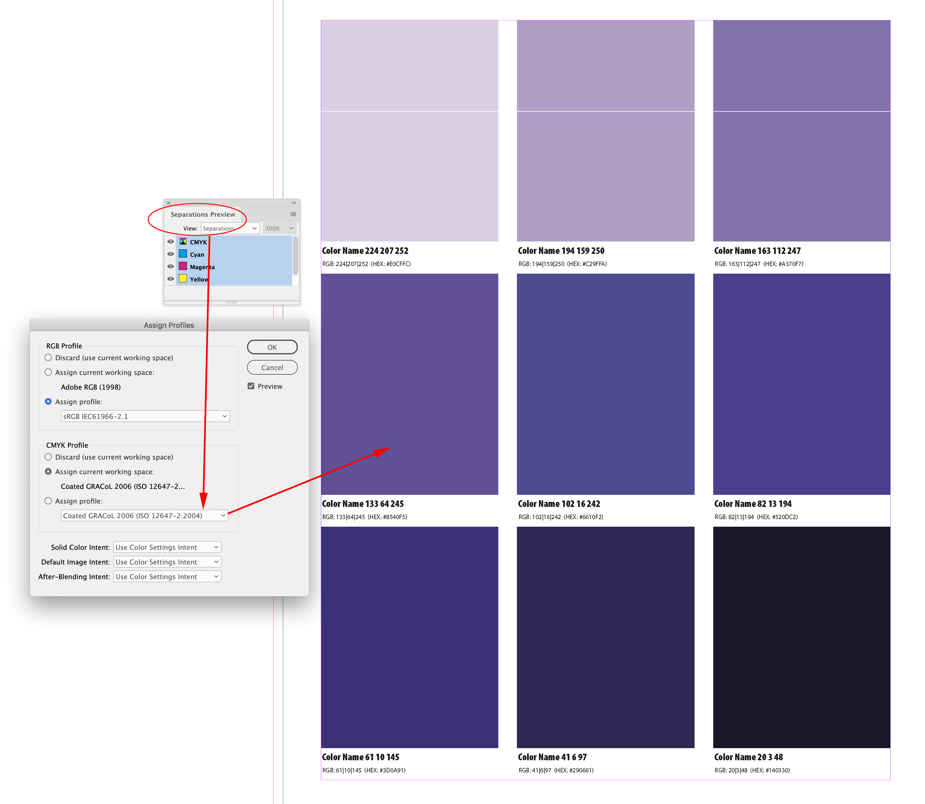Click the Magenta color swatch in the separations list
The image size is (925, 804).
tap(182, 267)
